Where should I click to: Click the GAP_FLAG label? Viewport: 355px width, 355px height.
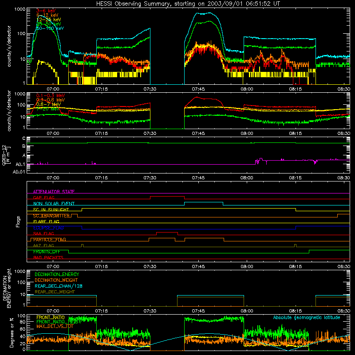pyautogui.click(x=44, y=197)
